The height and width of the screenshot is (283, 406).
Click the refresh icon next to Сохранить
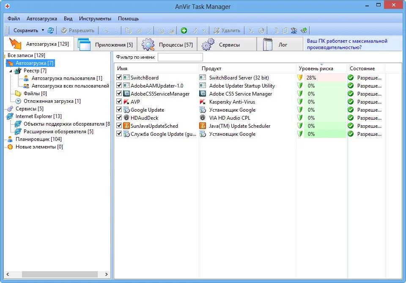51,30
